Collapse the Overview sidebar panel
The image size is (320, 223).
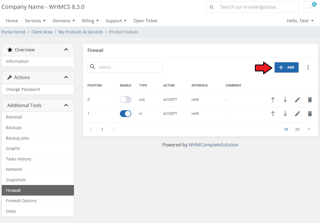[66, 50]
